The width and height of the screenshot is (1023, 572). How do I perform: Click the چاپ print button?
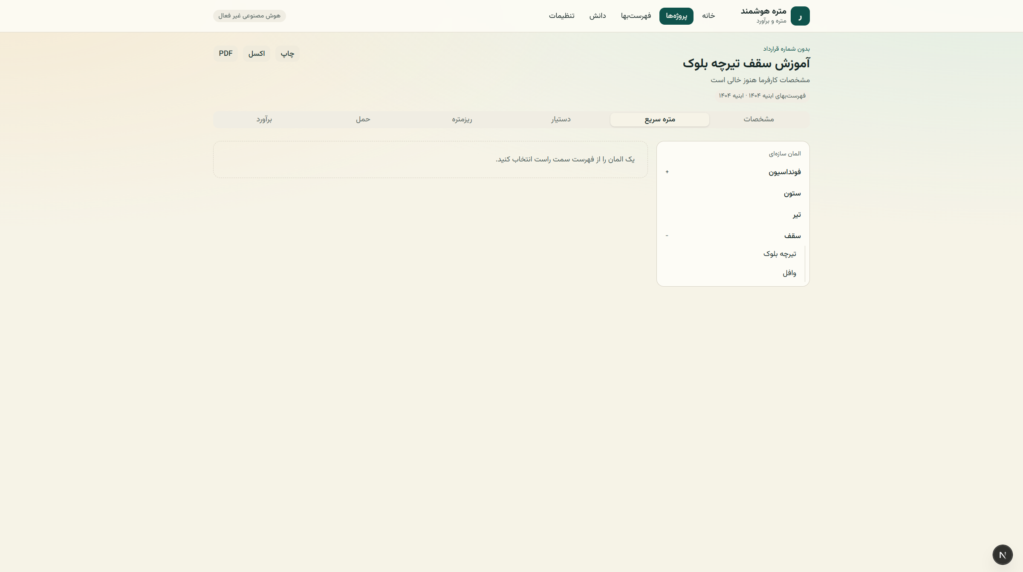click(287, 54)
